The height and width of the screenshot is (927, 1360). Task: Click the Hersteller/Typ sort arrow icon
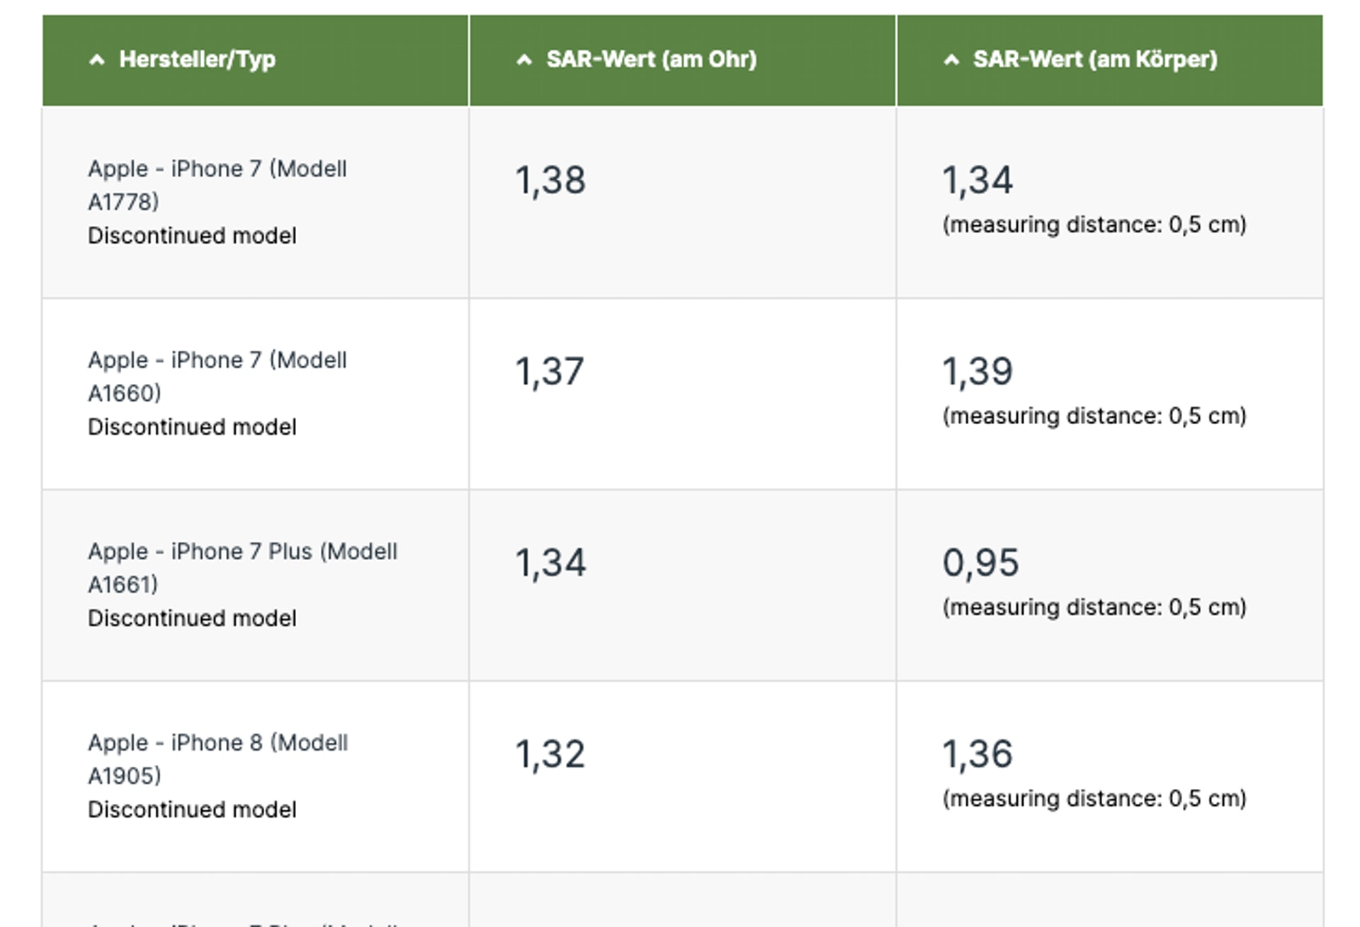click(x=97, y=60)
